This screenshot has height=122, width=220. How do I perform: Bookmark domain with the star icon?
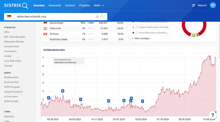(97, 17)
